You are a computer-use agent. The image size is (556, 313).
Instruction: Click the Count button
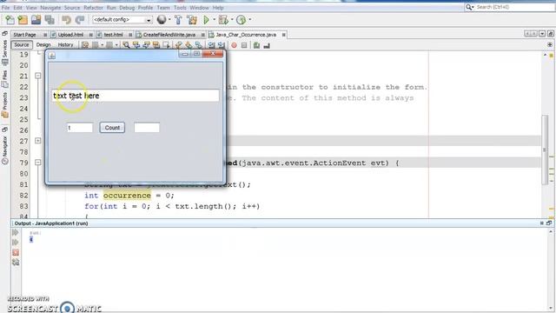click(112, 128)
